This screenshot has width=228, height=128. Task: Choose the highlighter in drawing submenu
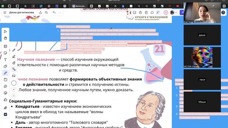14,57
